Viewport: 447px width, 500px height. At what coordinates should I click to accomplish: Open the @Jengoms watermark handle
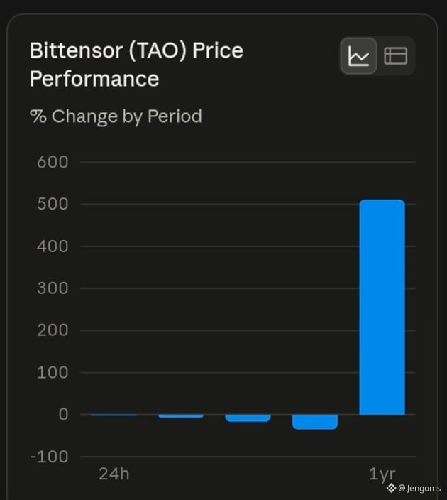tap(419, 488)
